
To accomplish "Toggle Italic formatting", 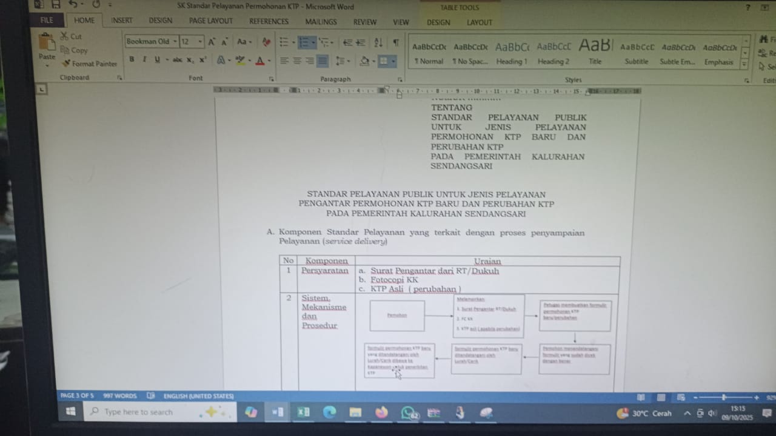I will (x=144, y=59).
